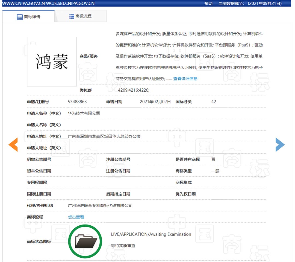Click the orange left arrow for previous record
Image resolution: width=295 pixels, height=262 pixels.
click(x=13, y=145)
